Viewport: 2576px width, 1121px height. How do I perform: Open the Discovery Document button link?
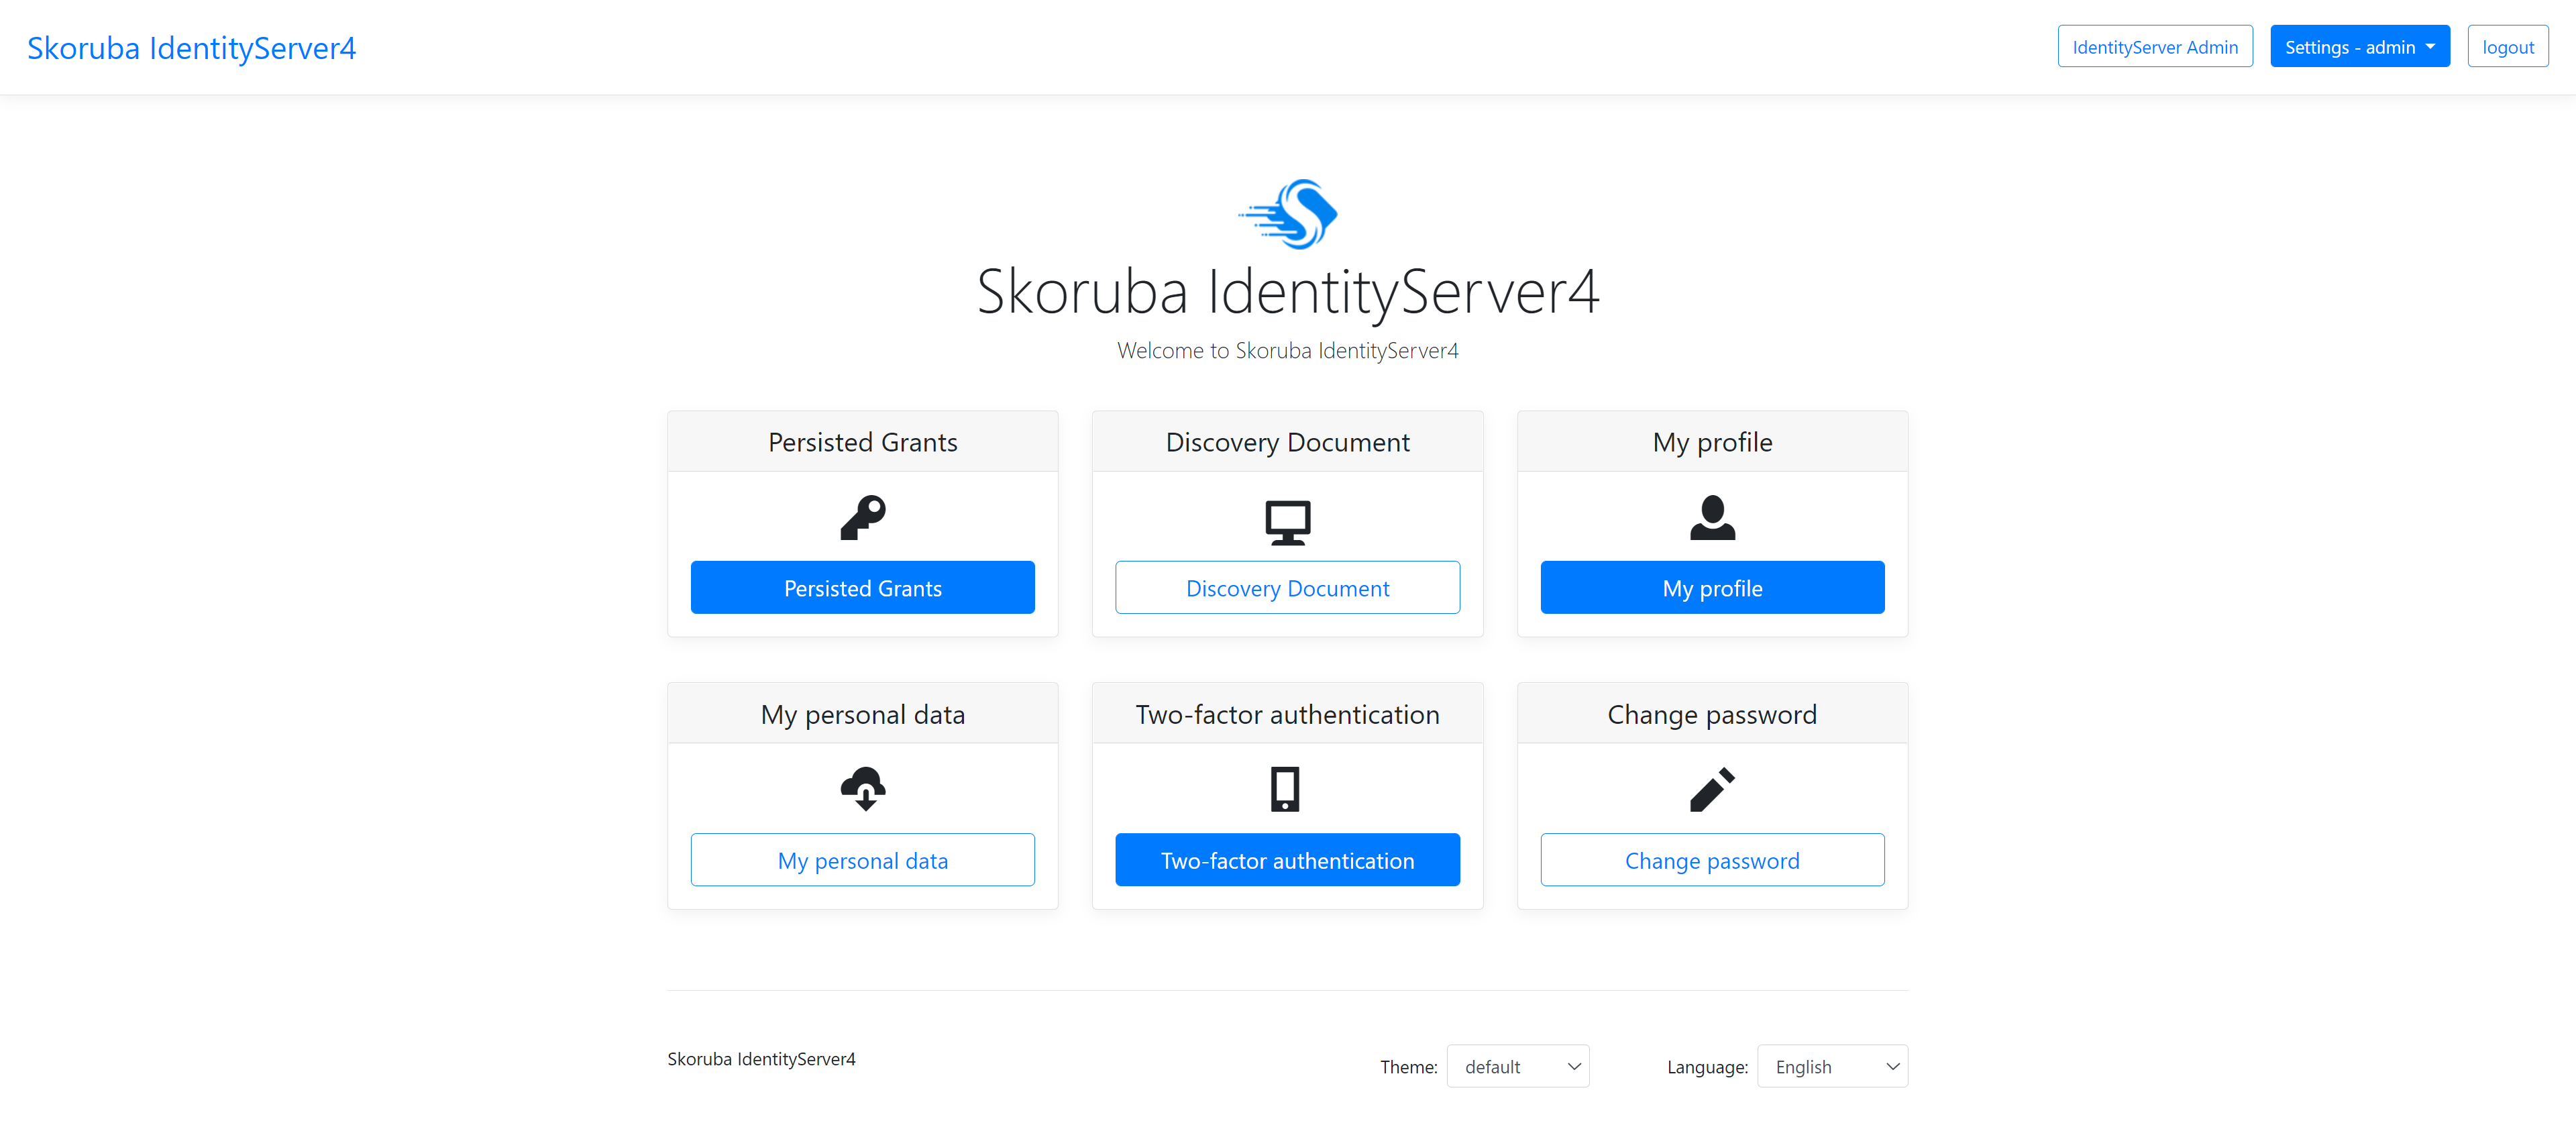pos(1287,588)
